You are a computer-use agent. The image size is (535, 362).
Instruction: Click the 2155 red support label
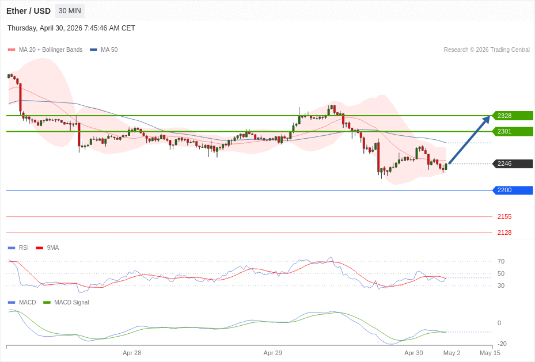coord(504,216)
